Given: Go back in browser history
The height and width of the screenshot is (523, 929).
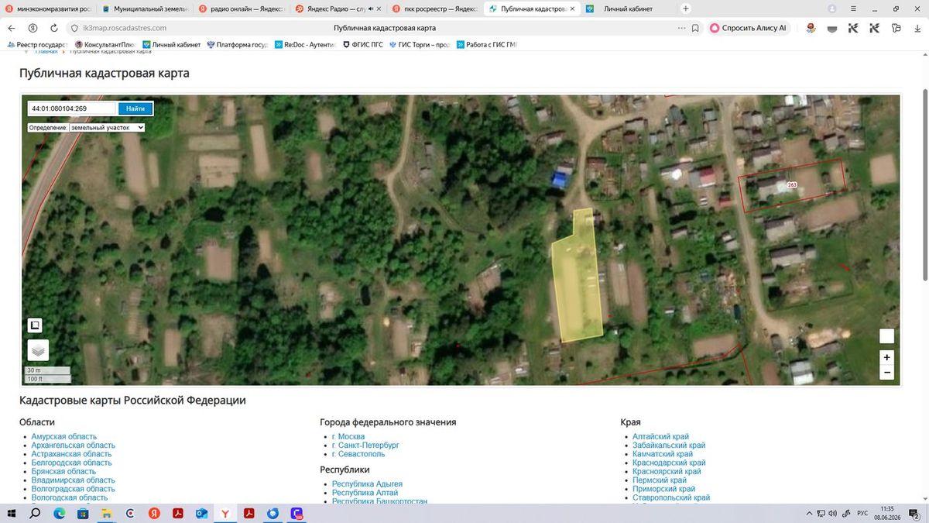Looking at the screenshot, I should [x=12, y=28].
